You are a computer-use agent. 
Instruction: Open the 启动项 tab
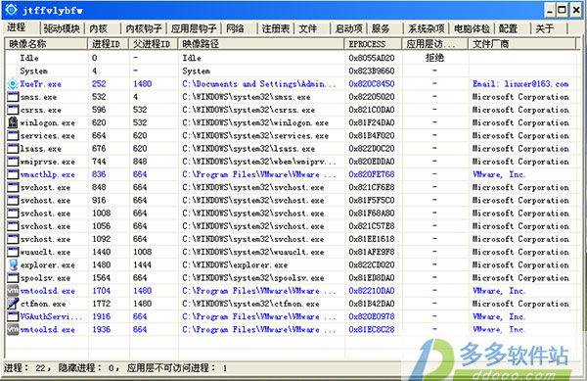(349, 28)
